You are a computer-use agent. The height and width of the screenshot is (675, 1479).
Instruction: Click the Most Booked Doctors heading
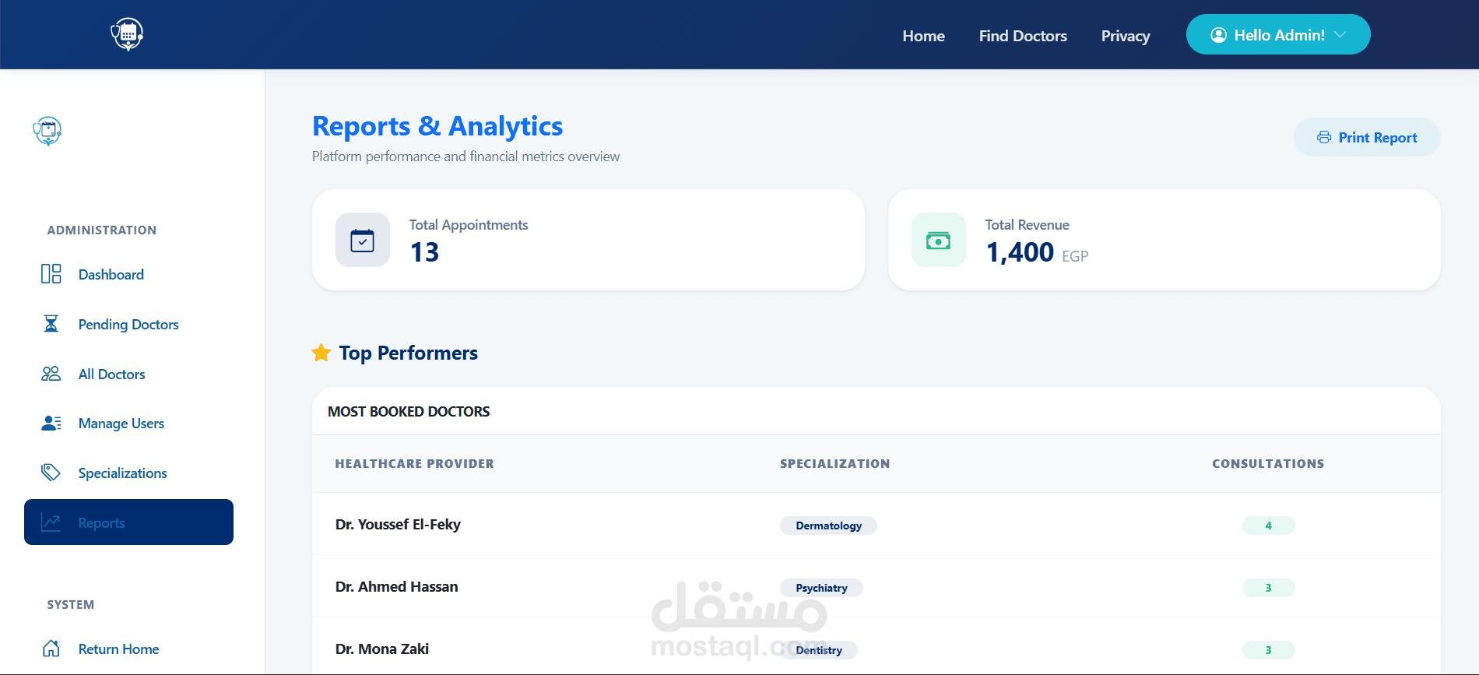[x=409, y=411]
